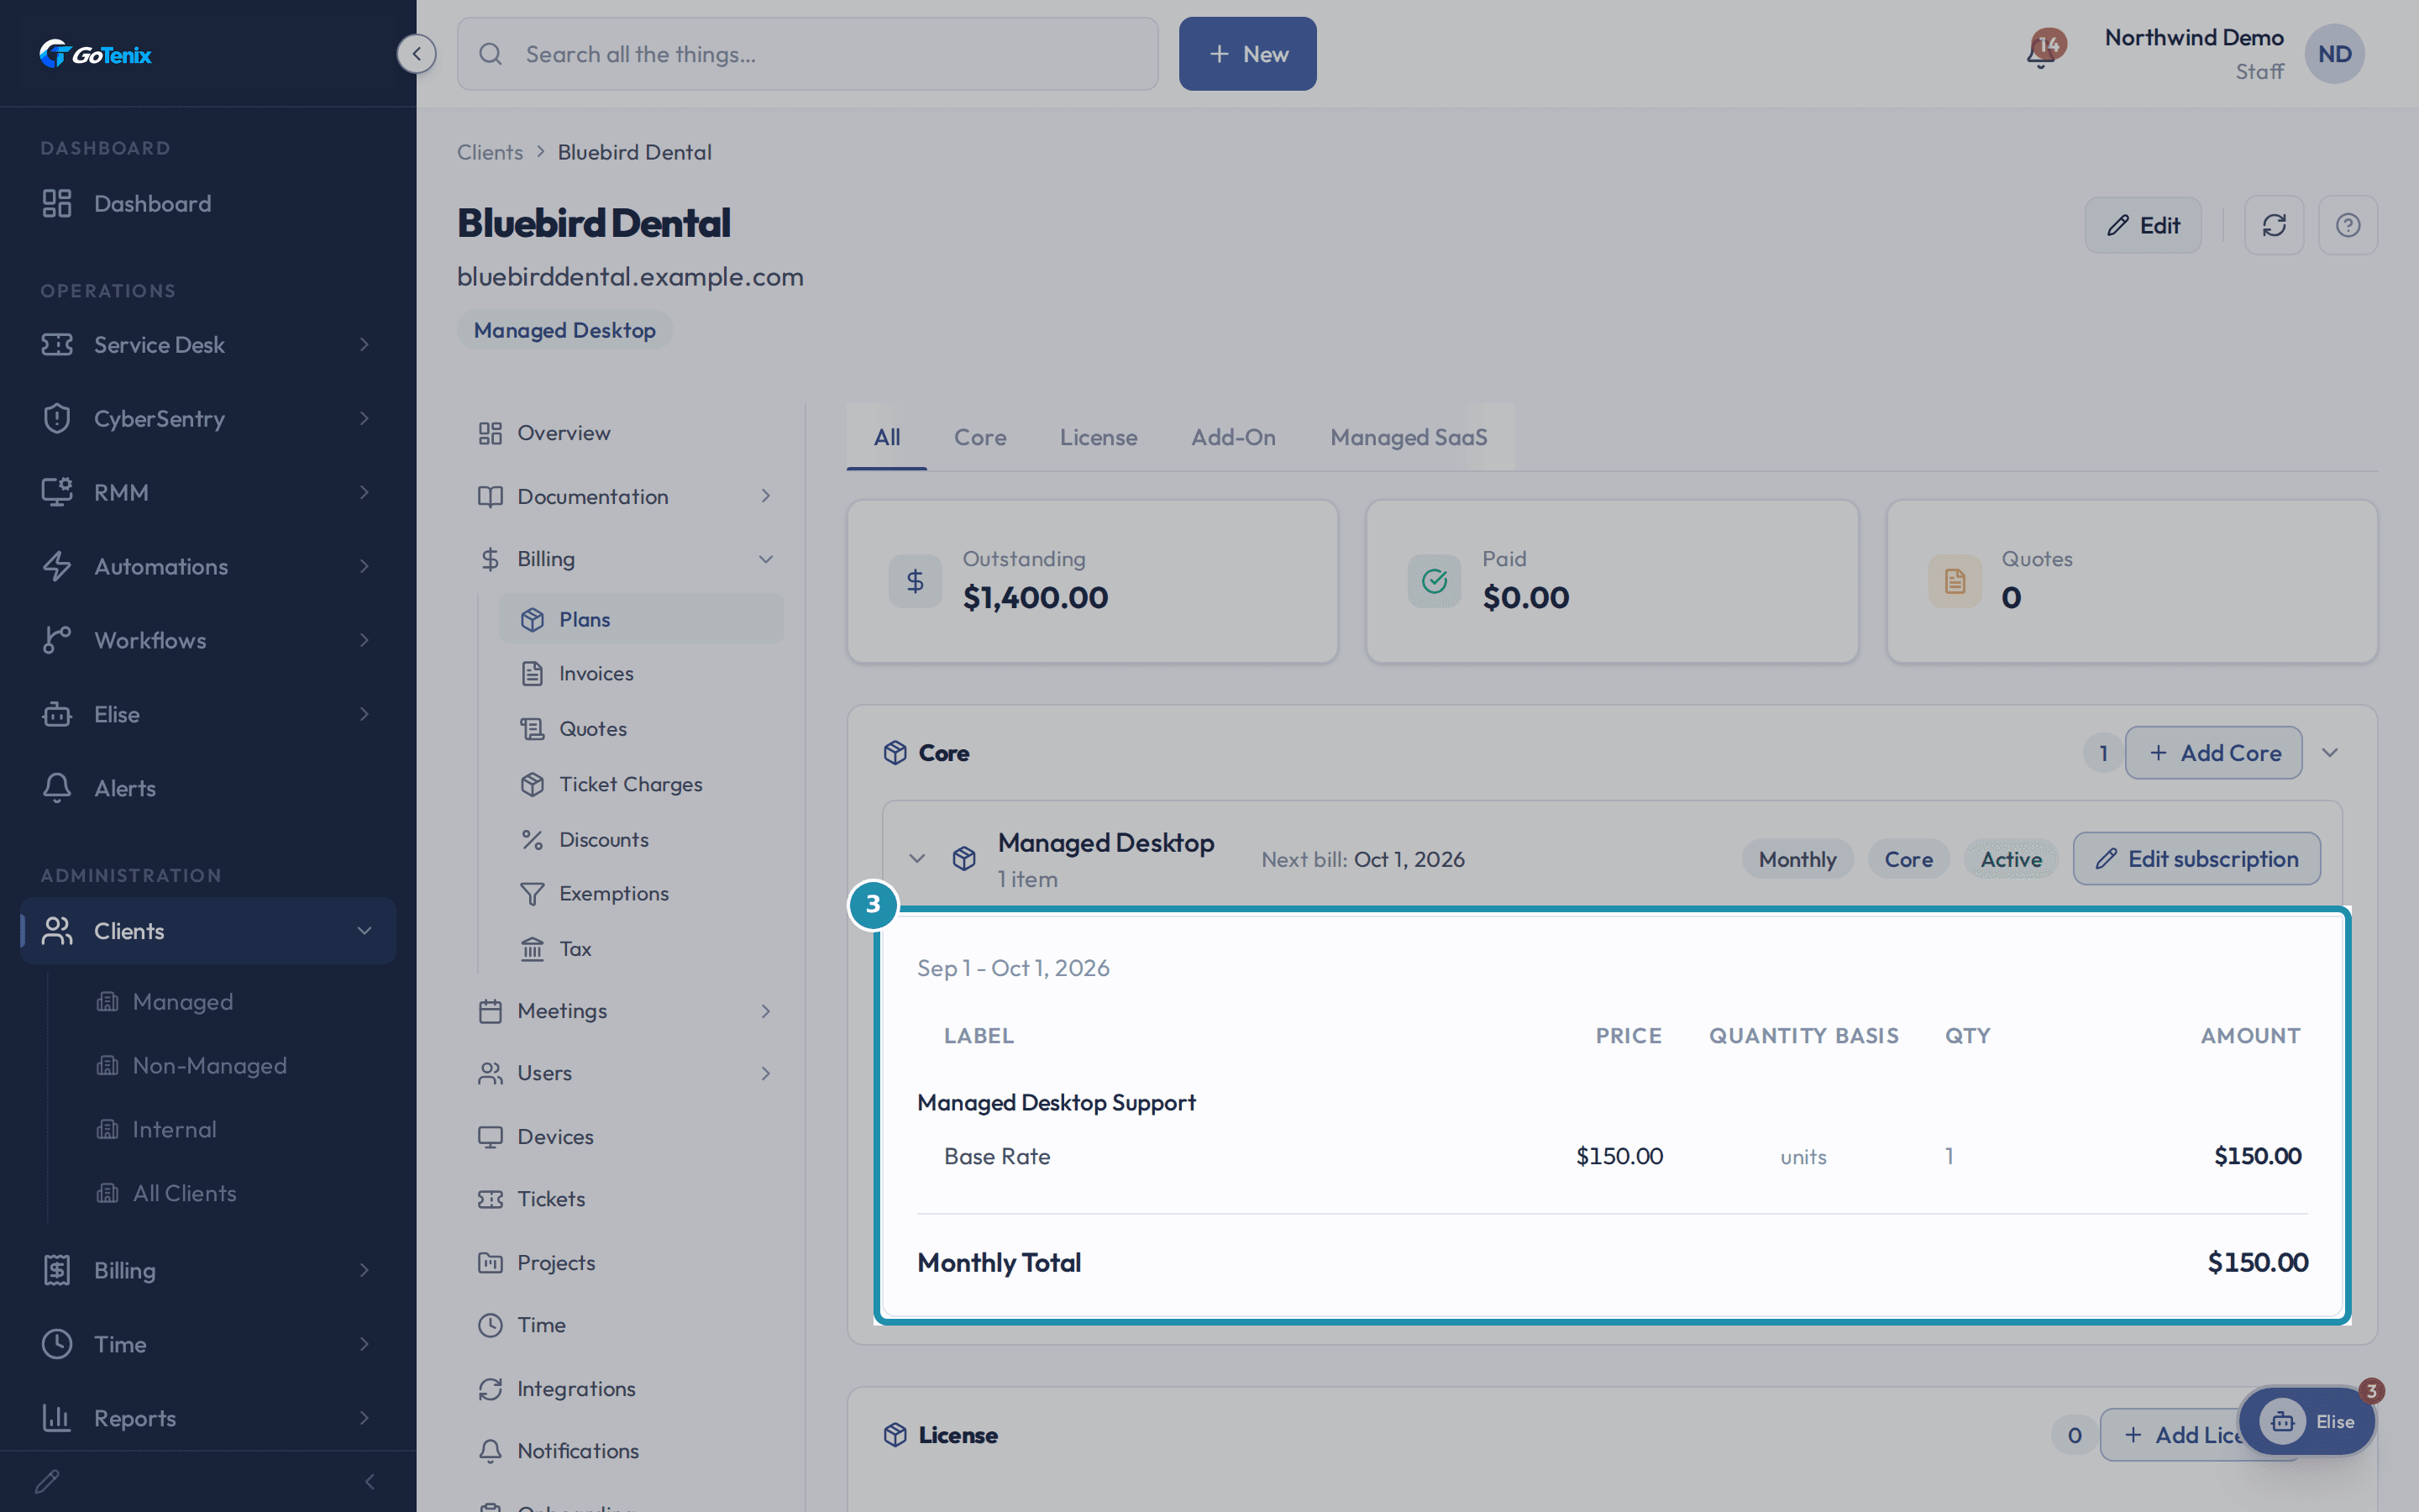The height and width of the screenshot is (1512, 2419).
Task: Click the Edit client button
Action: click(x=2144, y=225)
